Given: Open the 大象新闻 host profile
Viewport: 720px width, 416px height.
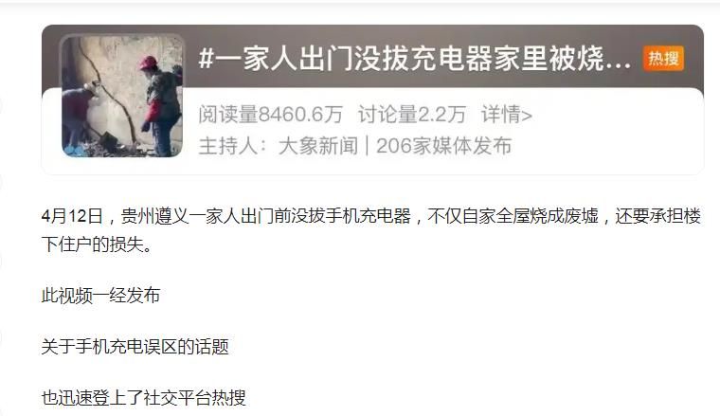Looking at the screenshot, I should pyautogui.click(x=317, y=146).
